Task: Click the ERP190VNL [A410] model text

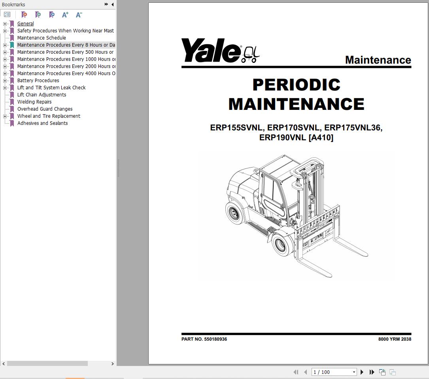Action: (296, 137)
